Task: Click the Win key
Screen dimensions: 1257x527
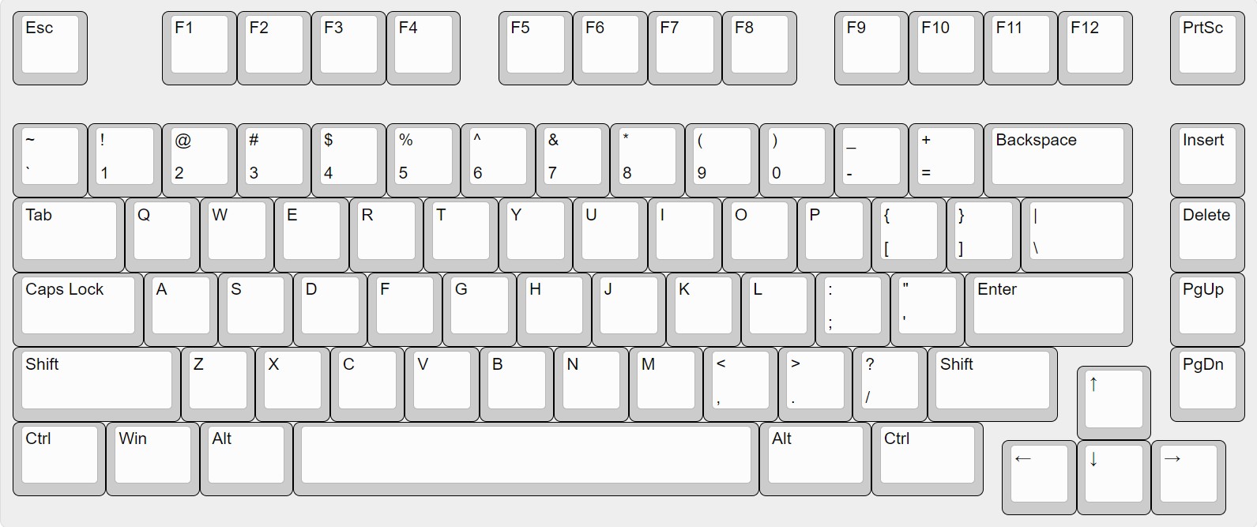Action: click(152, 459)
